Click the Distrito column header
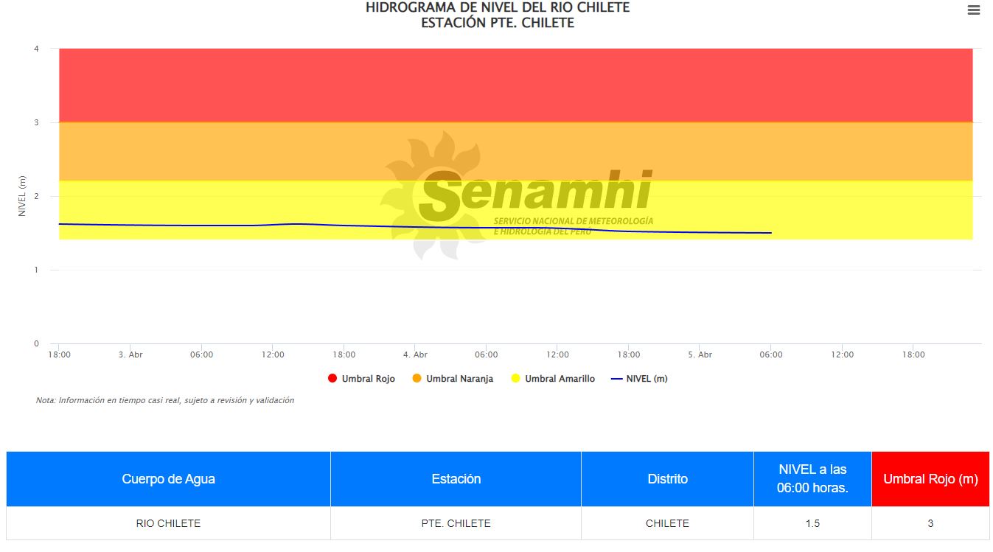Viewport: 993px width, 552px height. pos(667,479)
